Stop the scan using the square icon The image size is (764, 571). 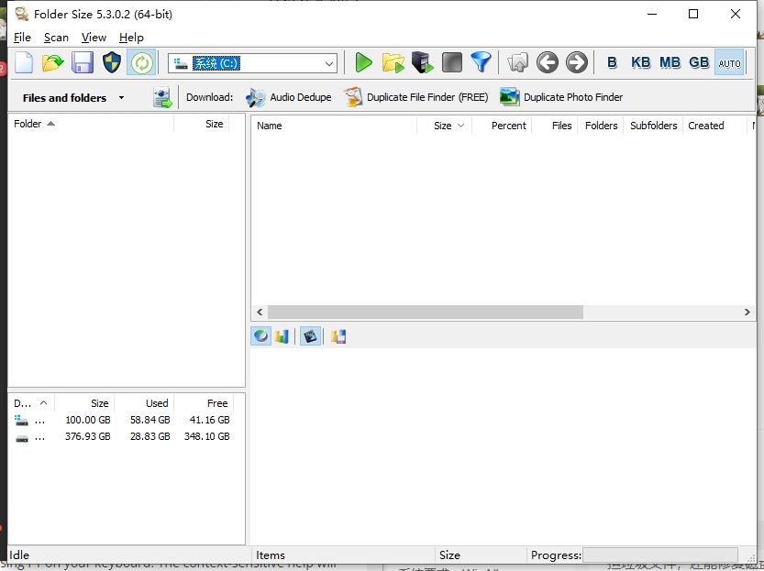point(451,62)
